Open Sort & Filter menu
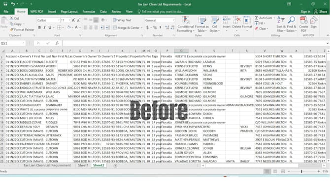 tap(281, 24)
